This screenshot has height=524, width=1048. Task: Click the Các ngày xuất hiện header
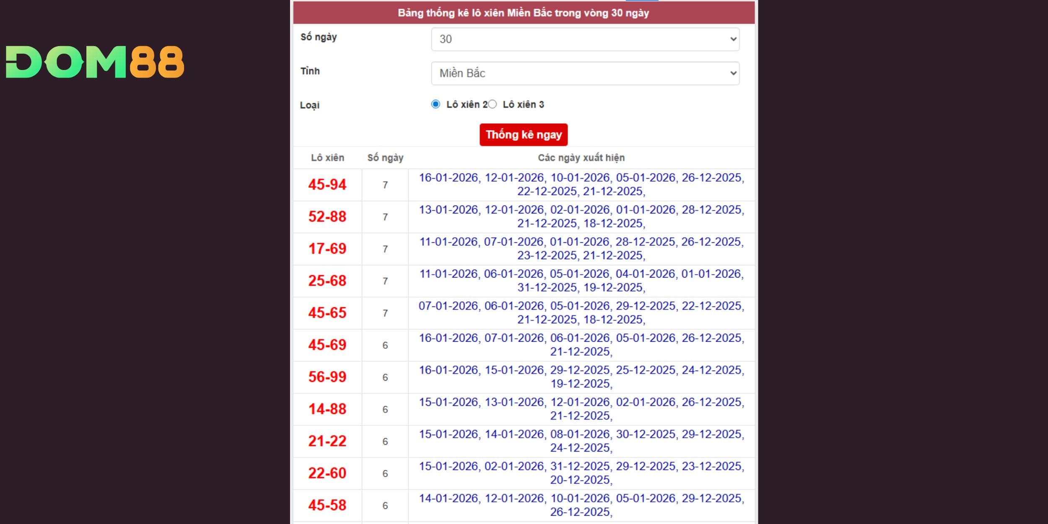click(581, 158)
